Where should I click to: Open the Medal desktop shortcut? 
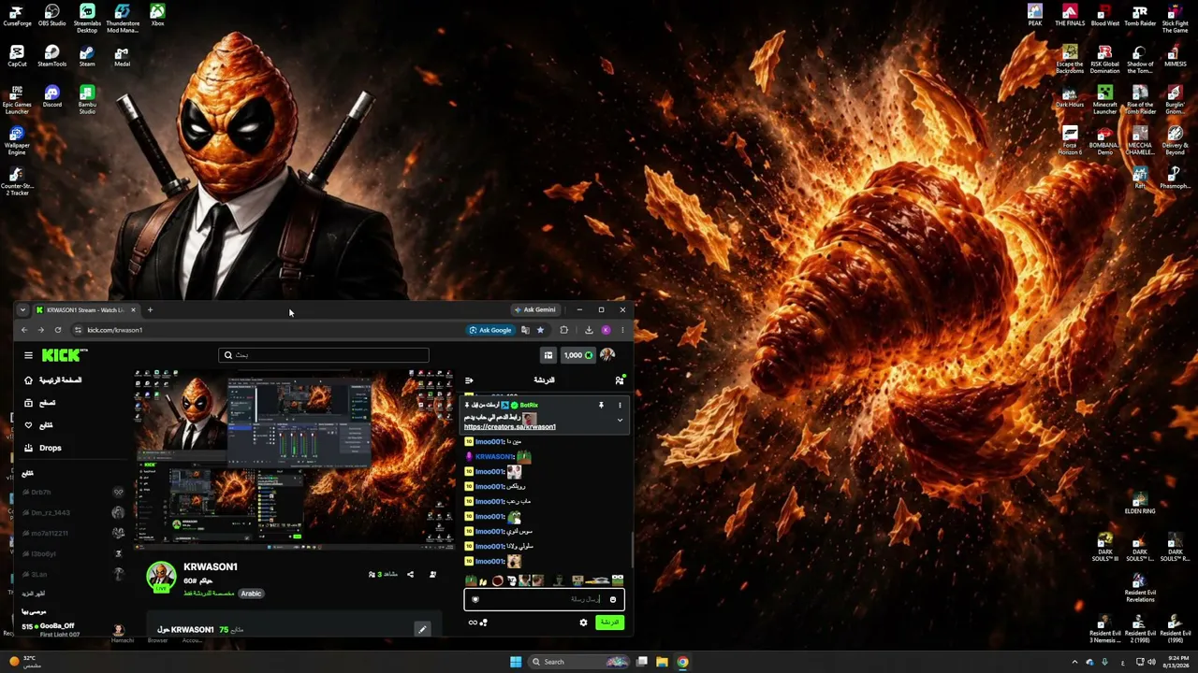coord(122,56)
